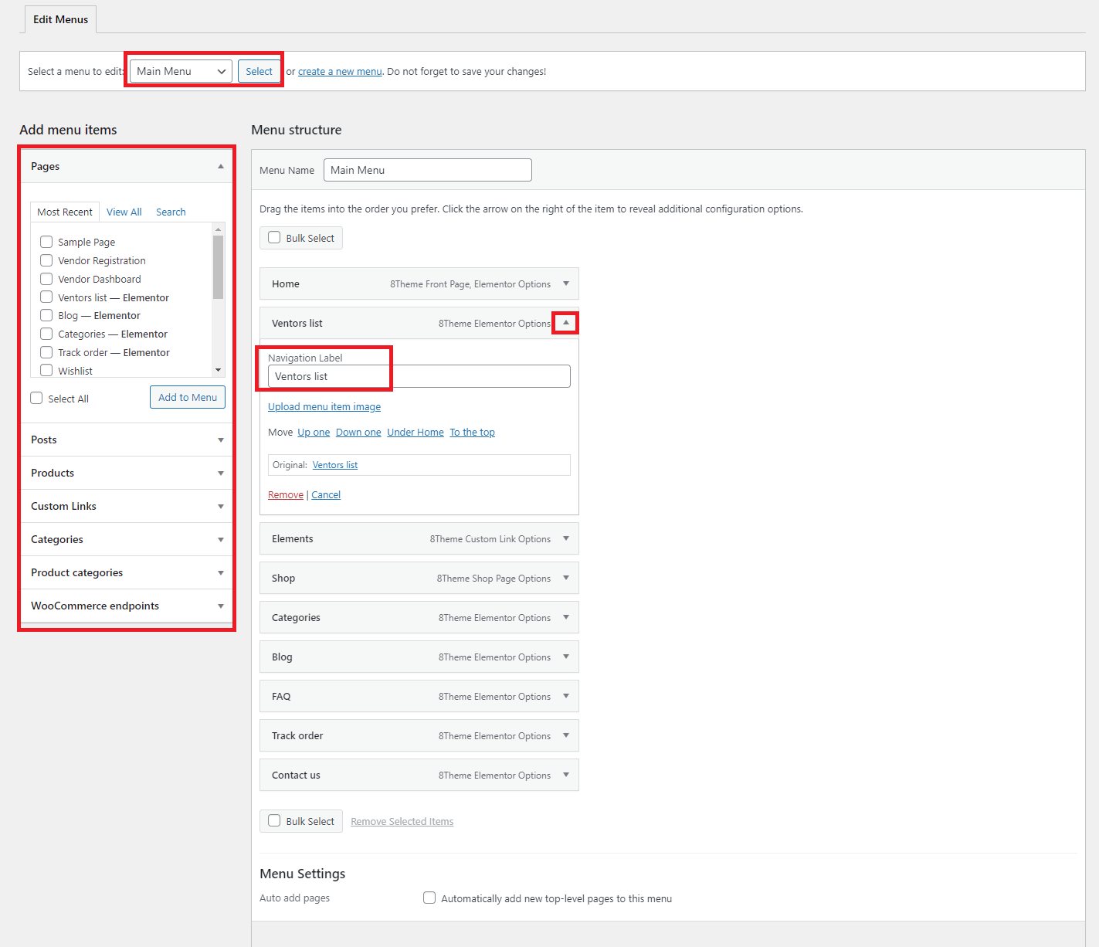Select the 'Blog — Elementor' checkbox
Viewport: 1099px width, 947px height.
pos(46,315)
